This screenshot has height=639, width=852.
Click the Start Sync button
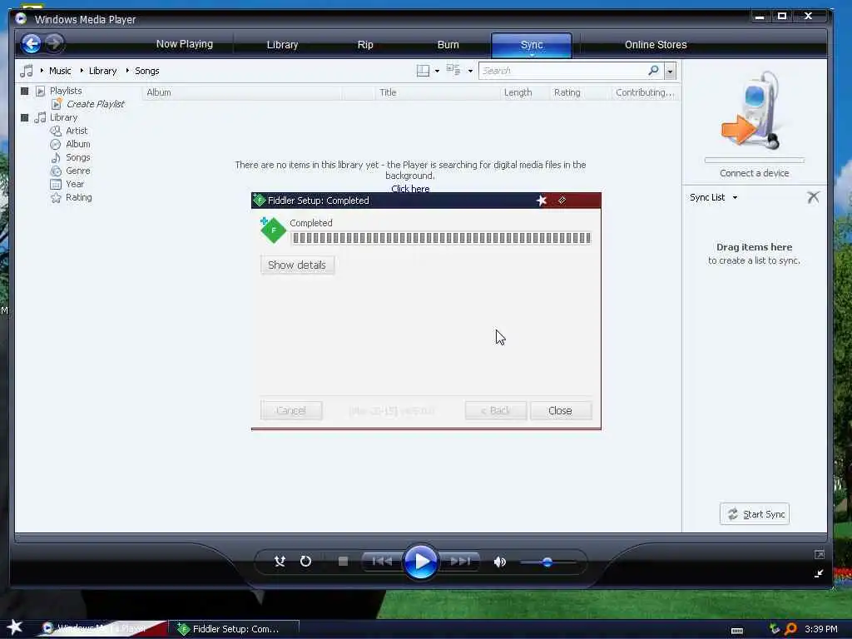pos(754,514)
